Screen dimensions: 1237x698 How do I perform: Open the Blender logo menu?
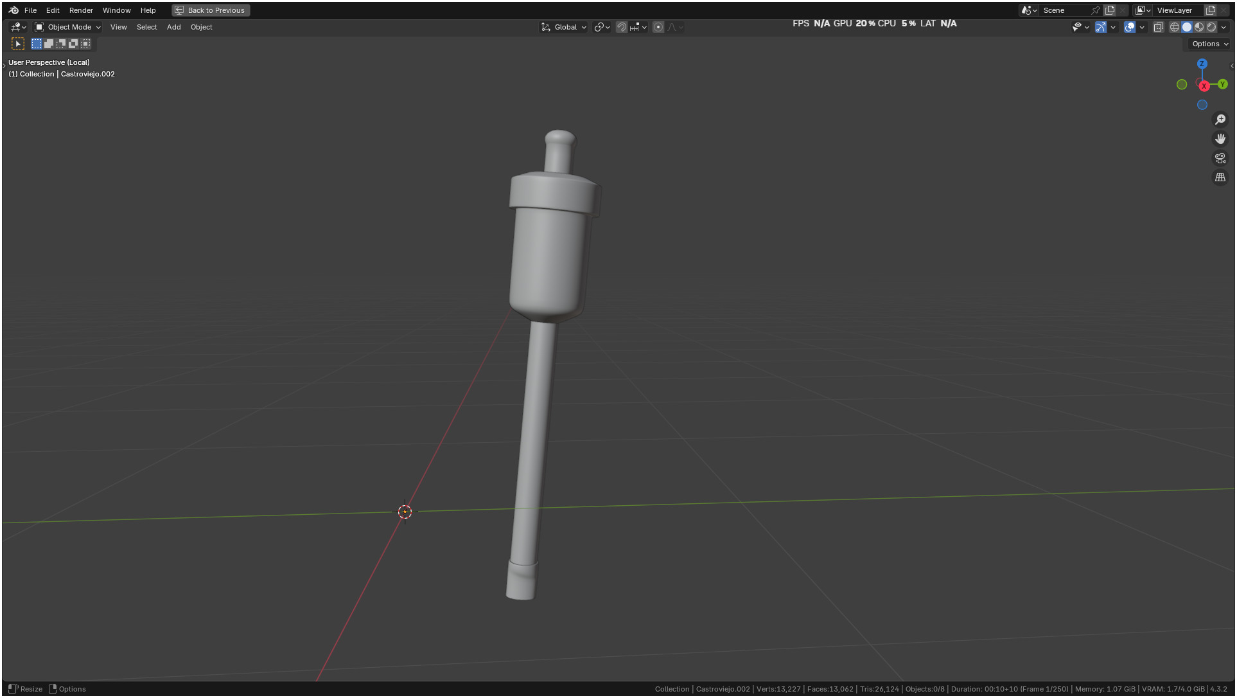click(x=13, y=10)
